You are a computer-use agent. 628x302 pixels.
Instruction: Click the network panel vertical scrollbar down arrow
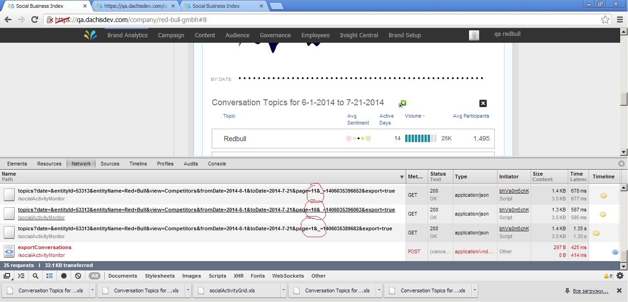coord(624,266)
